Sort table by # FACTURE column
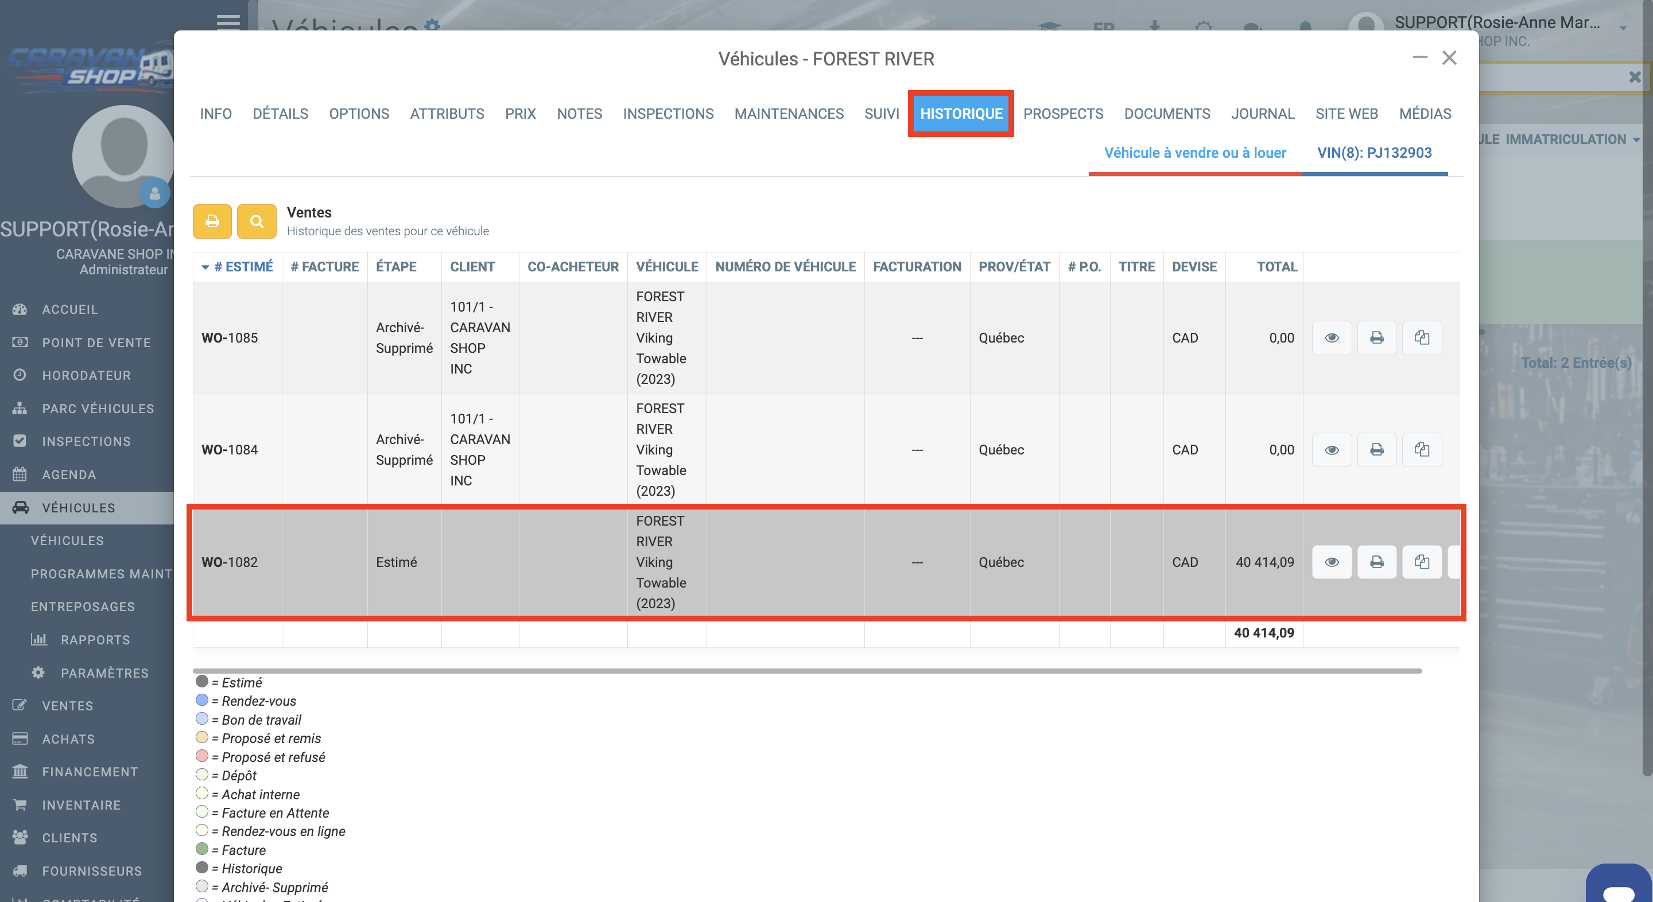This screenshot has height=902, width=1653. [325, 266]
